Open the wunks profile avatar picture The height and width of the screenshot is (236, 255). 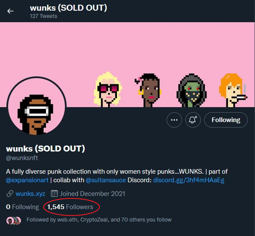tap(36, 106)
